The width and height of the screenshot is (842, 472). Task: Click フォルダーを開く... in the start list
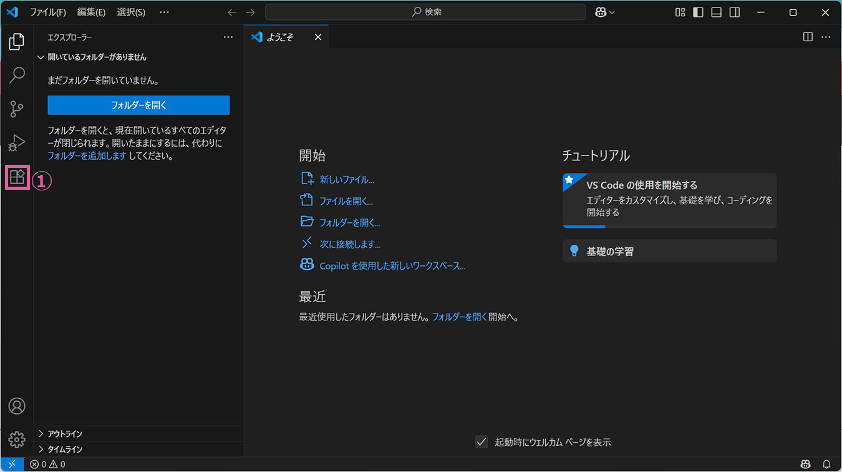350,222
